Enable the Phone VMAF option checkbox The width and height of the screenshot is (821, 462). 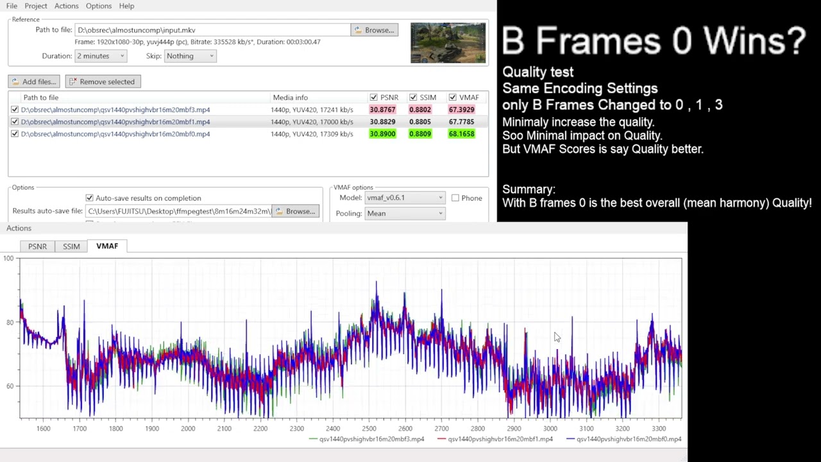(x=455, y=198)
